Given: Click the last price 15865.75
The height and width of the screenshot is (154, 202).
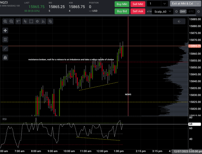Looking at the screenshot, I should coord(37,7).
